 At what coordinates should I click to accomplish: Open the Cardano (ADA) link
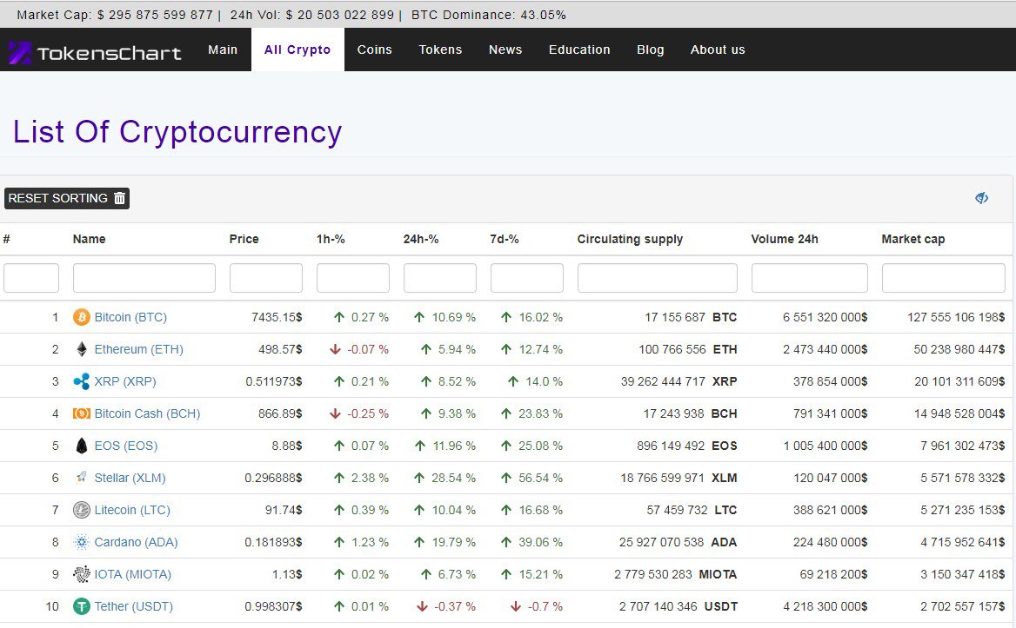(x=136, y=542)
